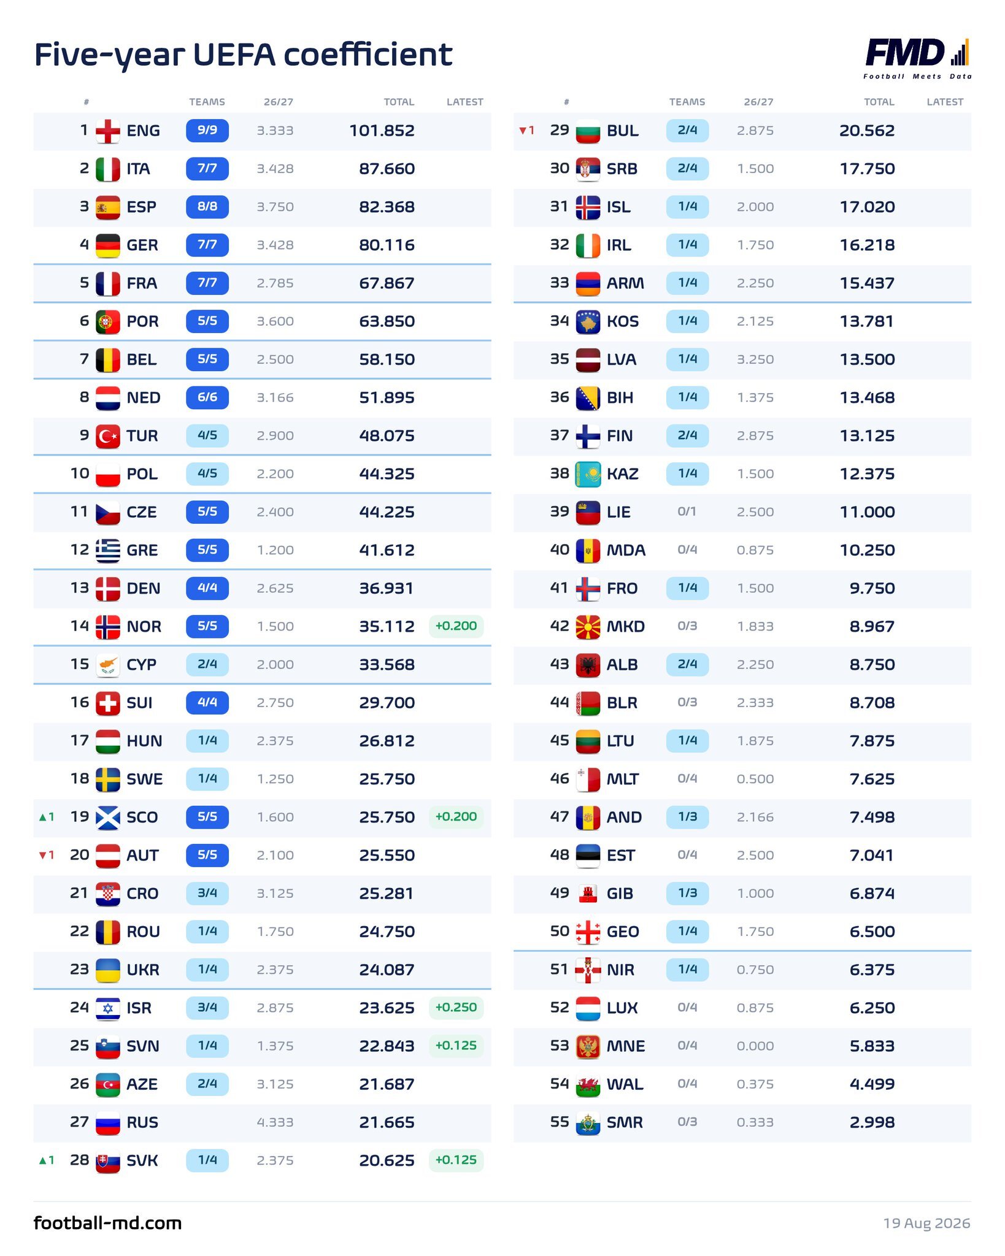1005x1256 pixels.
Task: Click the red down arrow beside BUL
Action: pyautogui.click(x=523, y=131)
